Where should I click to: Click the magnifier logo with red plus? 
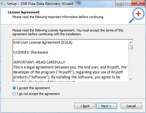[x=137, y=16]
